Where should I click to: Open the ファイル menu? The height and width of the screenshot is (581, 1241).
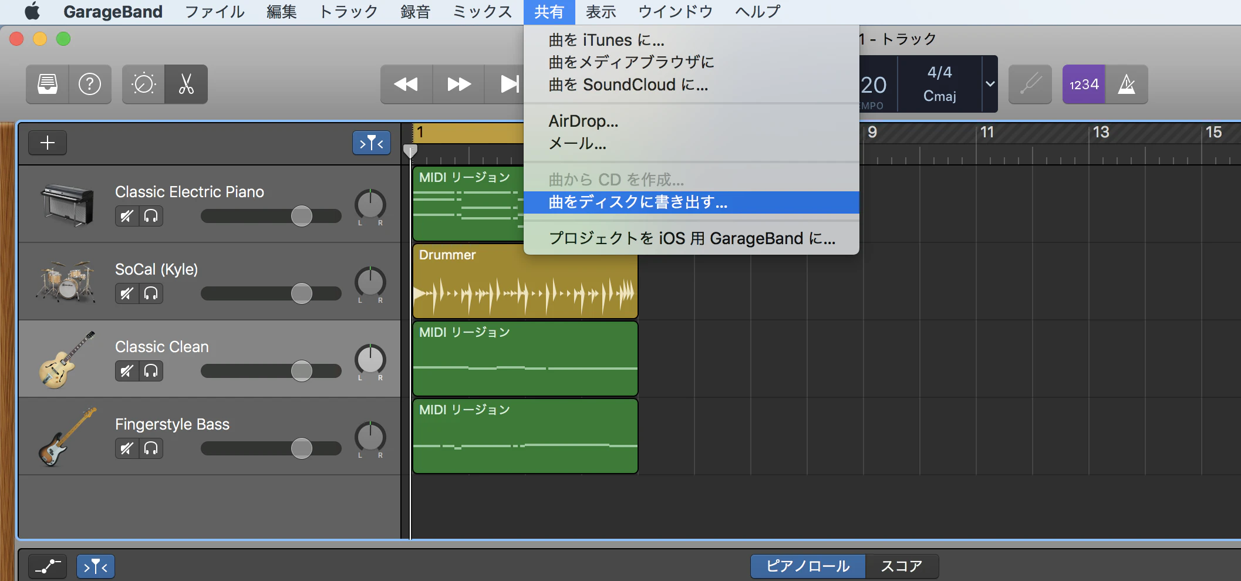tap(215, 12)
